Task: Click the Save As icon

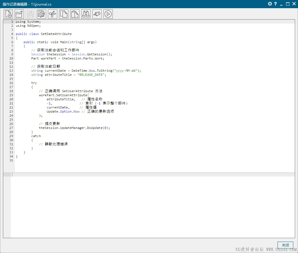Action: (x=41, y=14)
